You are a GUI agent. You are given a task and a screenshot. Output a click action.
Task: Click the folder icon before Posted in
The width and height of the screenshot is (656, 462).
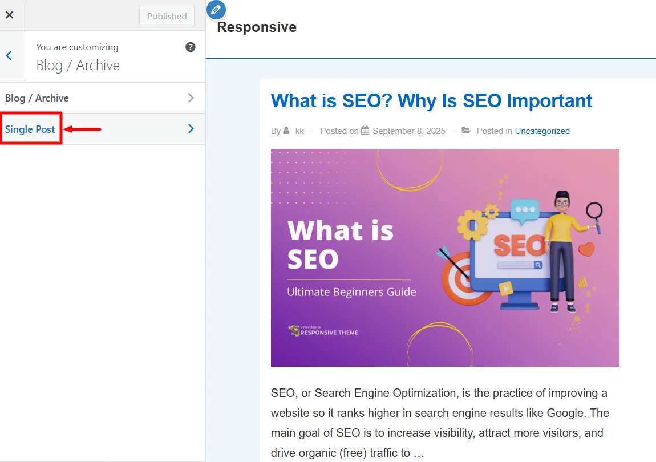(465, 131)
